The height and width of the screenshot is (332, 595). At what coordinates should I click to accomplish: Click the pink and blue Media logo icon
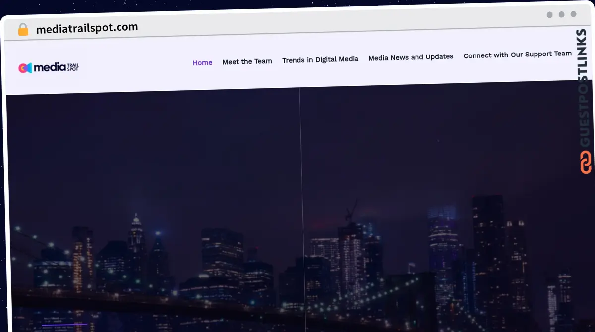click(x=25, y=68)
